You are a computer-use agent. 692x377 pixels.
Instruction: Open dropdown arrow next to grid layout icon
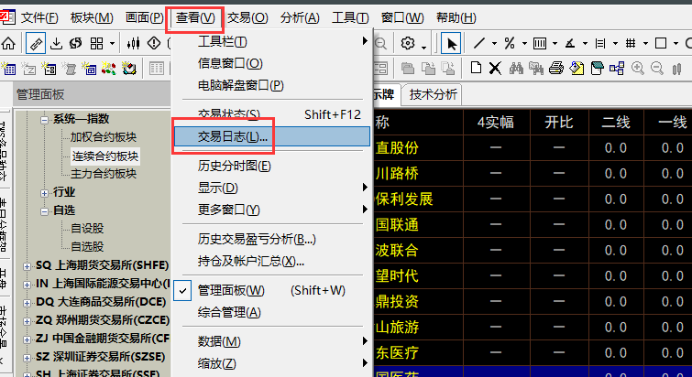112,44
